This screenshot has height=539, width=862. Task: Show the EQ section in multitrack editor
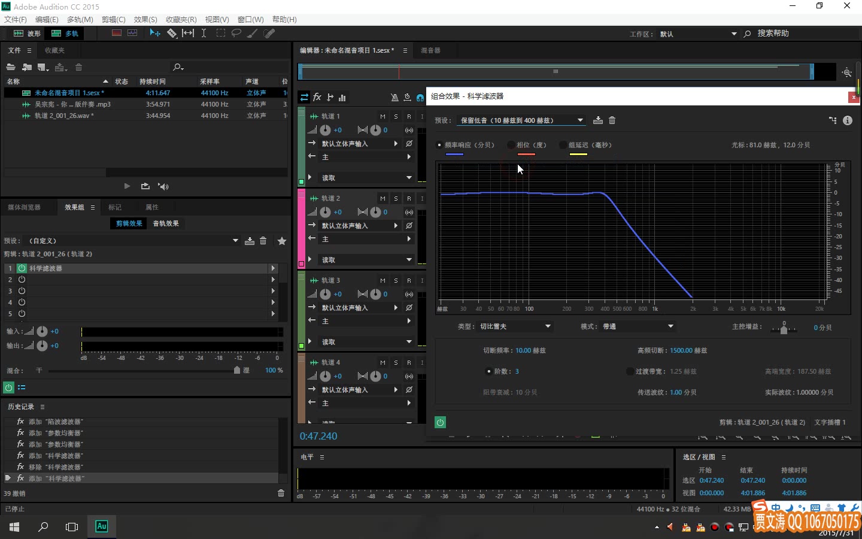coord(342,97)
